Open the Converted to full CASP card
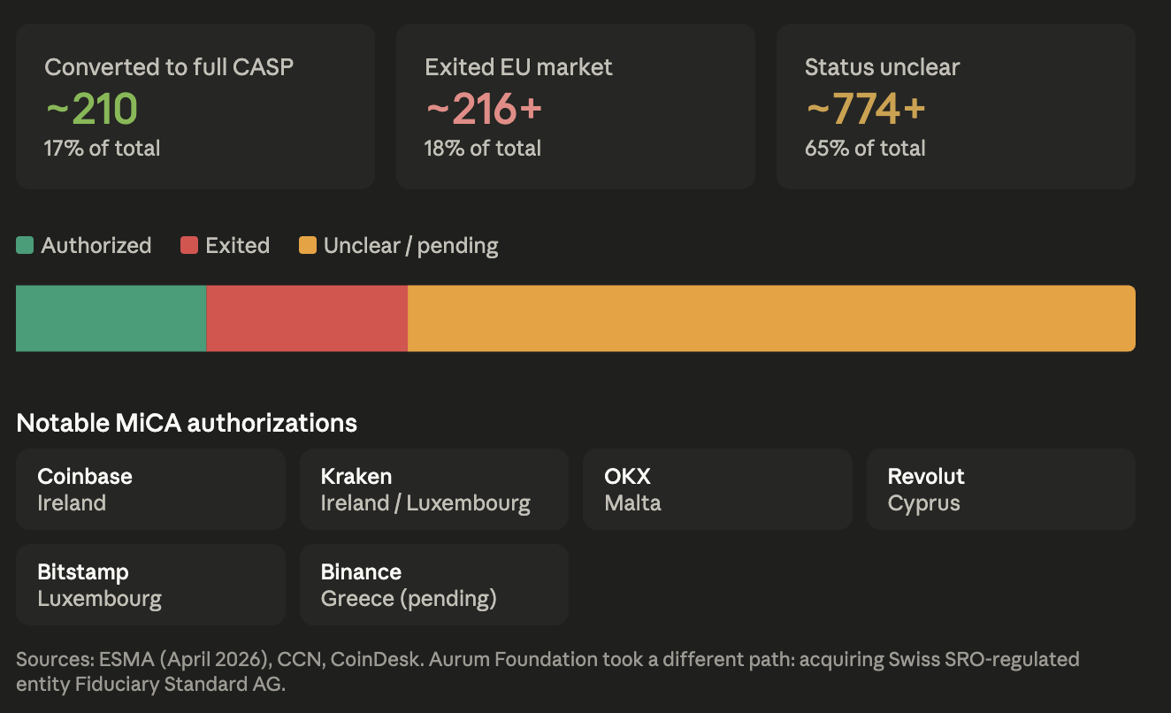 coord(195,106)
